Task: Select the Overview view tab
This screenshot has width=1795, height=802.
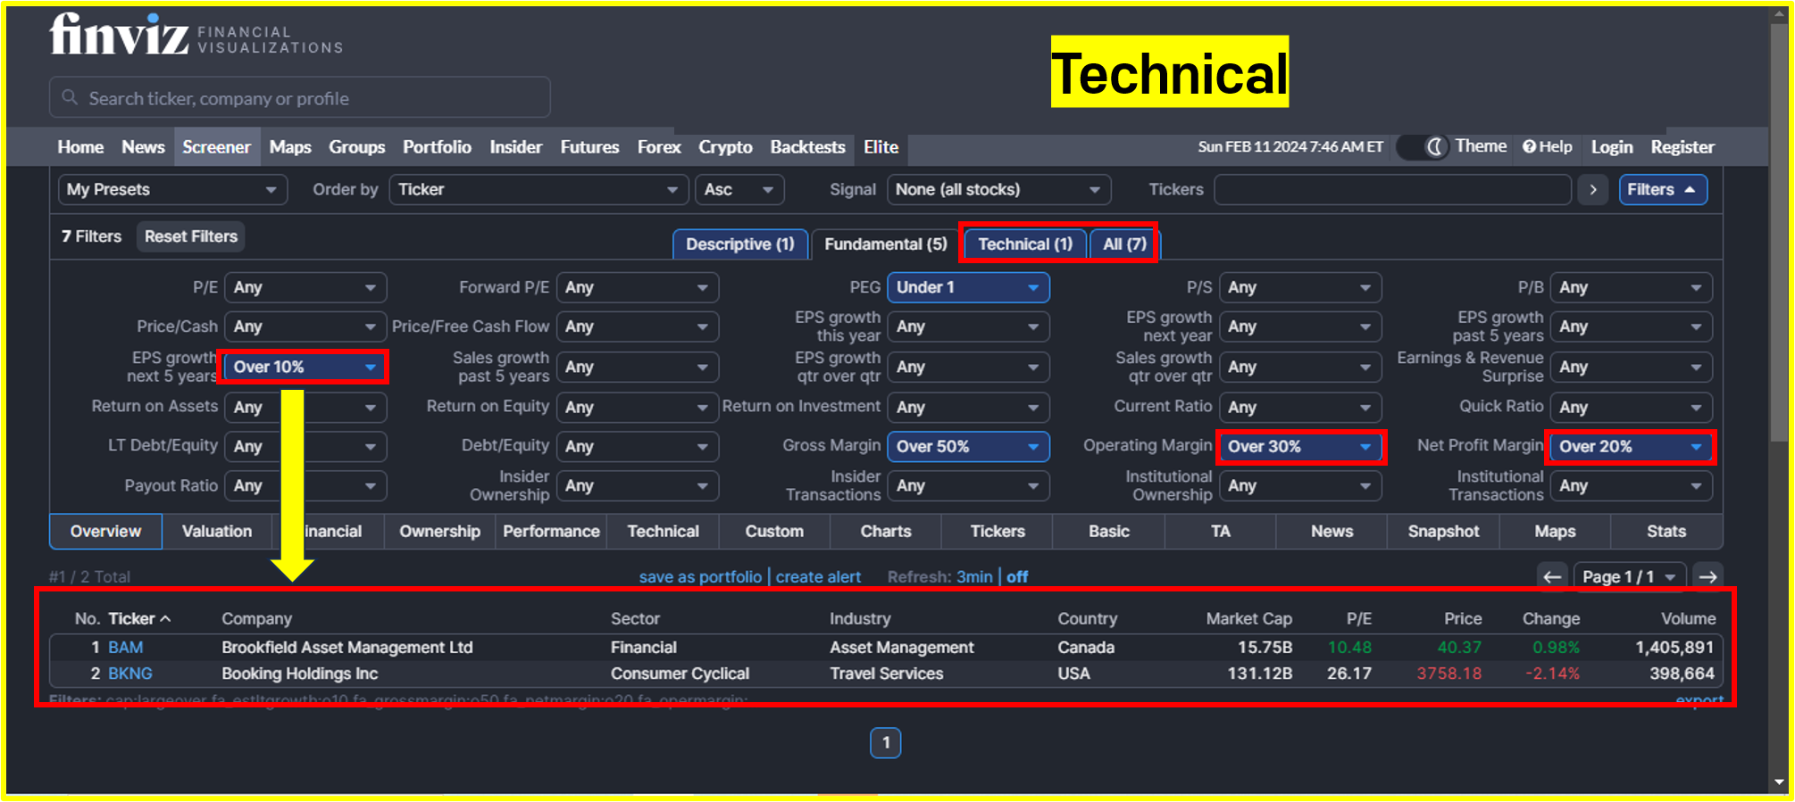Action: pos(105,532)
